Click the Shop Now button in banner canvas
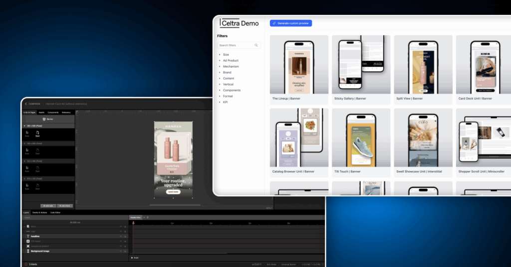 (173, 192)
